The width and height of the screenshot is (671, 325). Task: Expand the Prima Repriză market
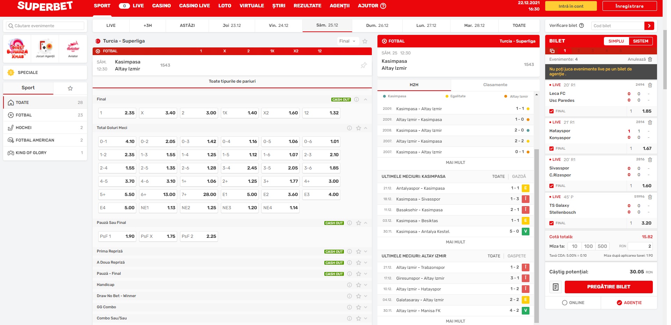[366, 251]
